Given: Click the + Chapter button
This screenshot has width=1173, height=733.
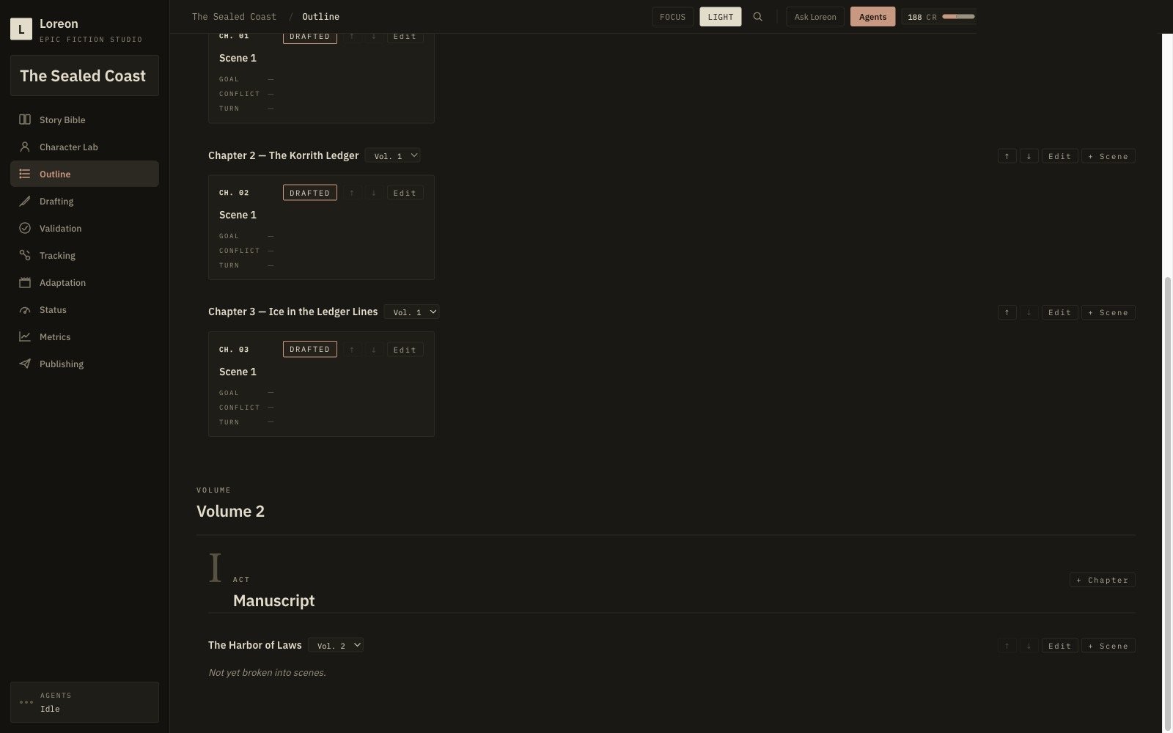Looking at the screenshot, I should (x=1103, y=580).
